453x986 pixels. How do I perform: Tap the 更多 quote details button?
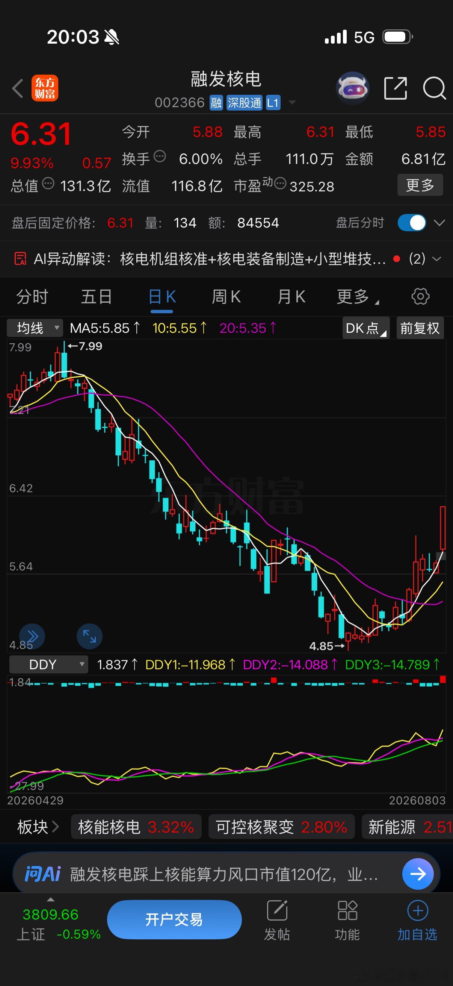pos(420,185)
